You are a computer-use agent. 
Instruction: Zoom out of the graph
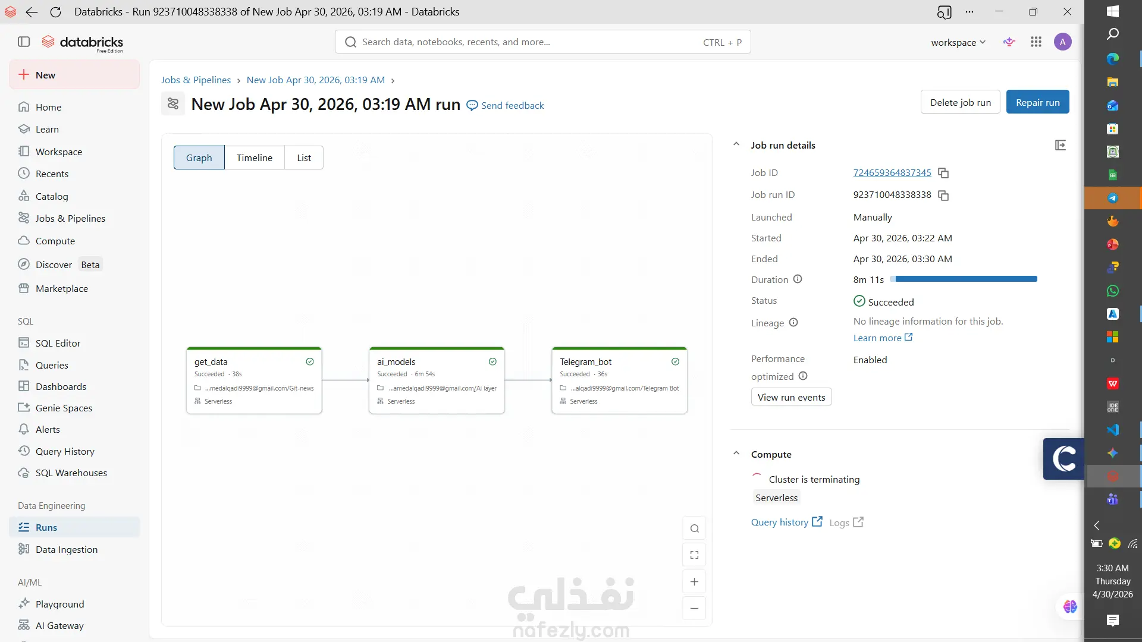point(694,608)
